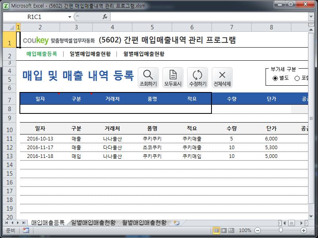Click the insert new worksheet tab icon
This screenshot has width=318, height=238.
pyautogui.click(x=176, y=223)
